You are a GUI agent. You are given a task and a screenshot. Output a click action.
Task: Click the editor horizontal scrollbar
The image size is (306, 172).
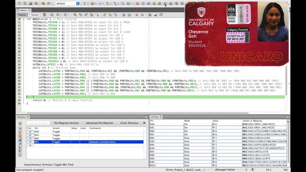tap(138, 113)
